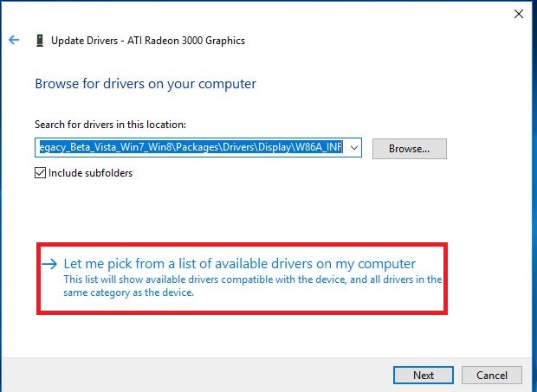Click the back arrow in the dialog header
The width and height of the screenshot is (537, 392).
tap(14, 40)
